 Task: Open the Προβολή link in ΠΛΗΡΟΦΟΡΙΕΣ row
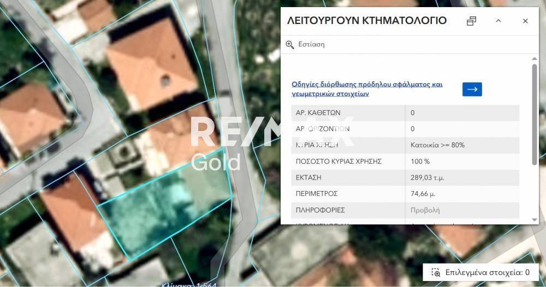[x=425, y=210]
